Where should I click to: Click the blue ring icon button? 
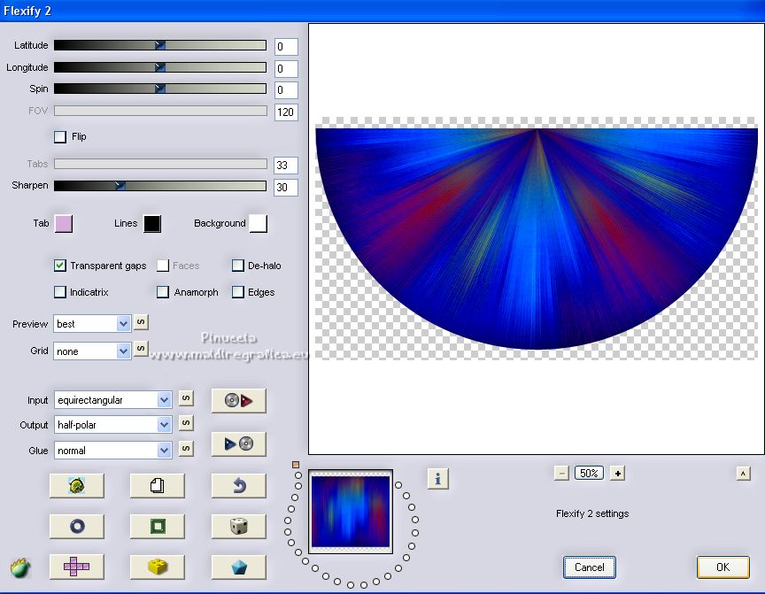pyautogui.click(x=77, y=526)
